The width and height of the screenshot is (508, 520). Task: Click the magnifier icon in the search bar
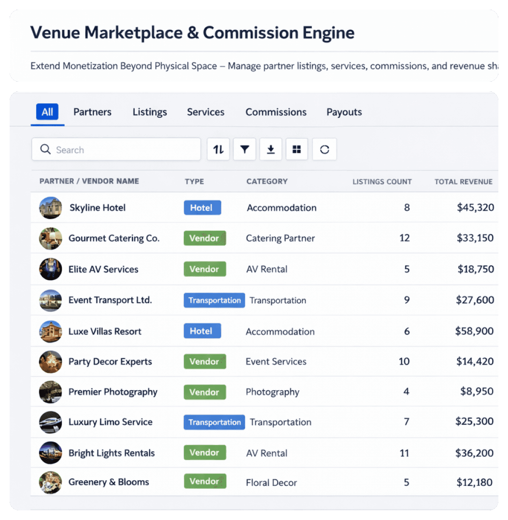click(x=46, y=149)
